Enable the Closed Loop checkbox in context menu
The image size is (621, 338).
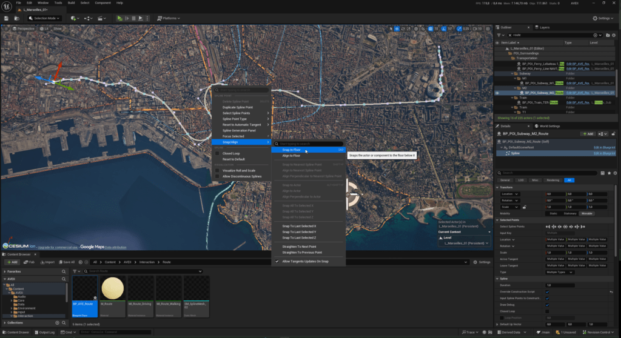coord(218,153)
